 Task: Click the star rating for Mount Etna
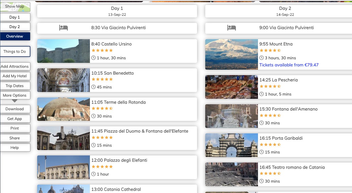(x=270, y=50)
